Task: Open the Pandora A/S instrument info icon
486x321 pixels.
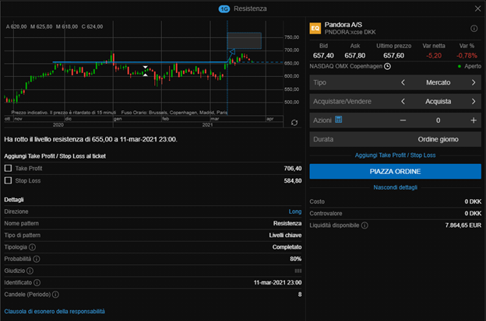Action: [474, 29]
